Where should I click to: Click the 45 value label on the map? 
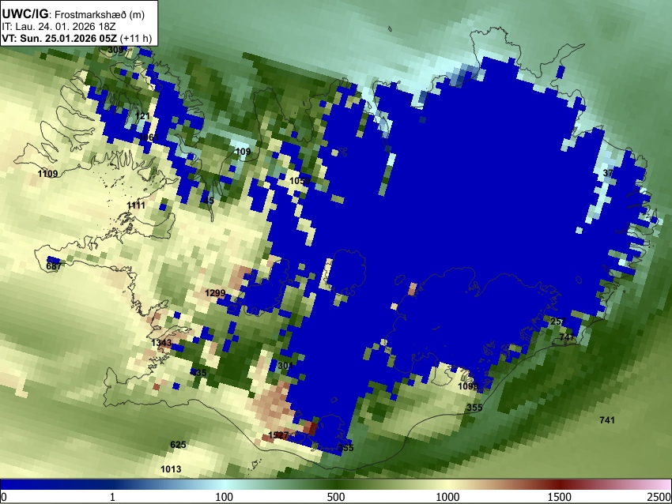point(209,201)
